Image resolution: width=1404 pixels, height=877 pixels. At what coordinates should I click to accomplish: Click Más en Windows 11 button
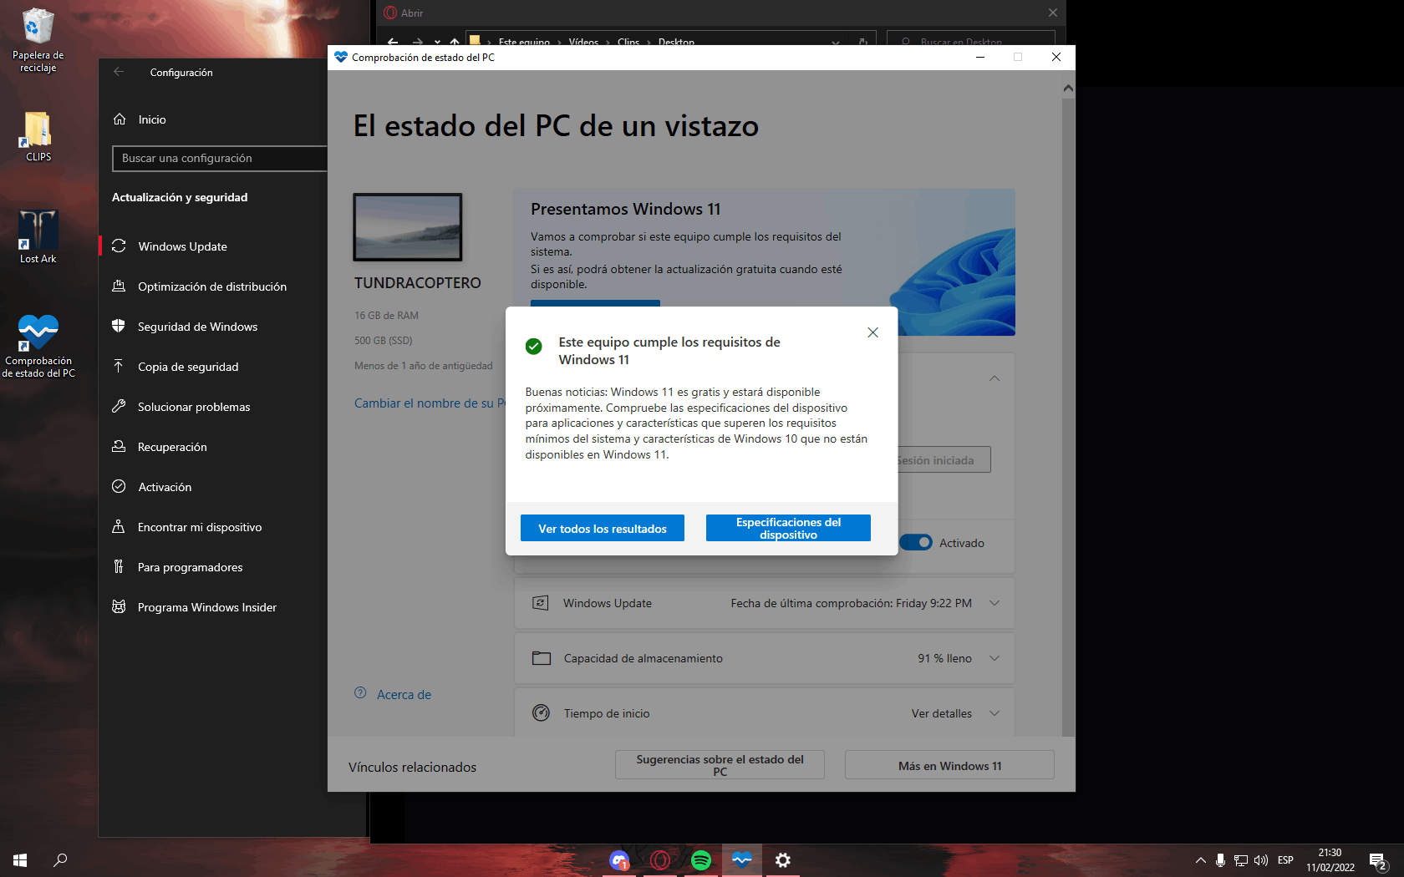point(949,765)
